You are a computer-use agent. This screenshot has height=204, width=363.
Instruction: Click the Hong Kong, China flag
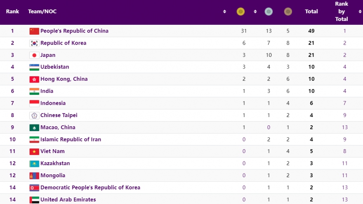[x=34, y=79]
